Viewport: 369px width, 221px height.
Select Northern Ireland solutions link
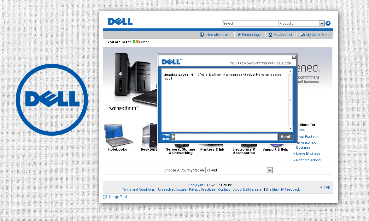pos(308,160)
